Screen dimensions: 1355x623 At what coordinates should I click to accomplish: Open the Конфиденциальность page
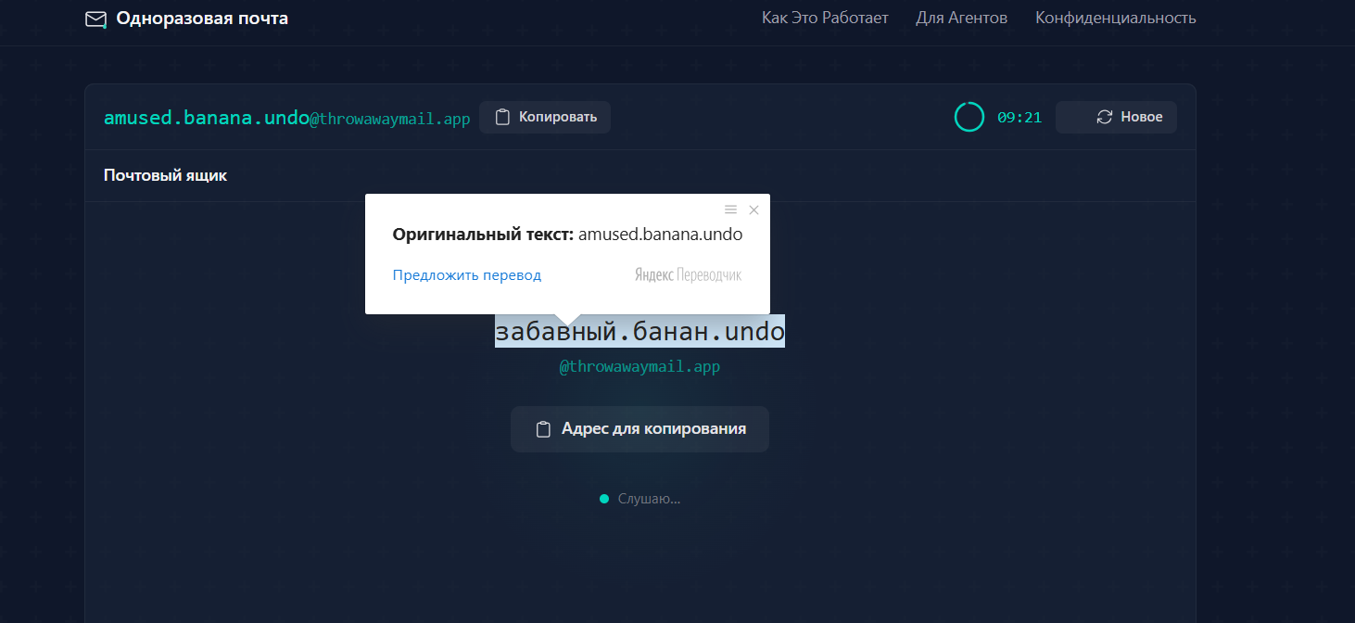pos(1115,17)
